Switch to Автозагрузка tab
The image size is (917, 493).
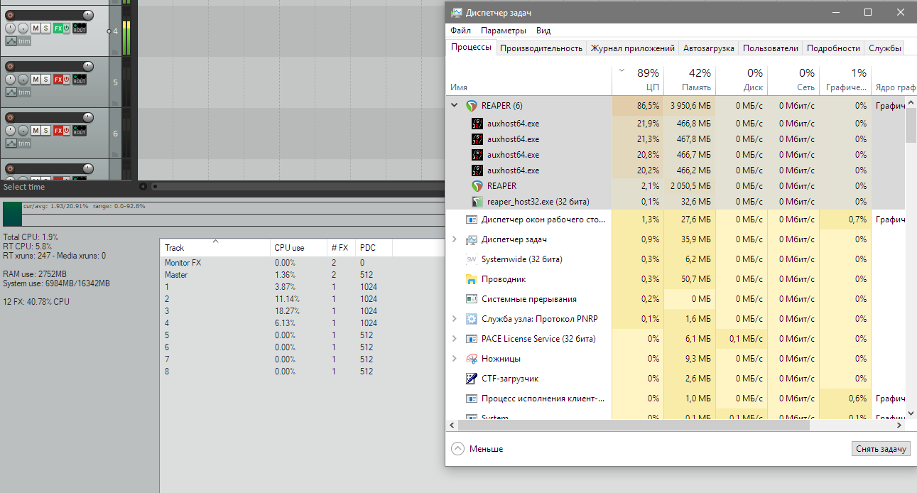click(x=708, y=48)
